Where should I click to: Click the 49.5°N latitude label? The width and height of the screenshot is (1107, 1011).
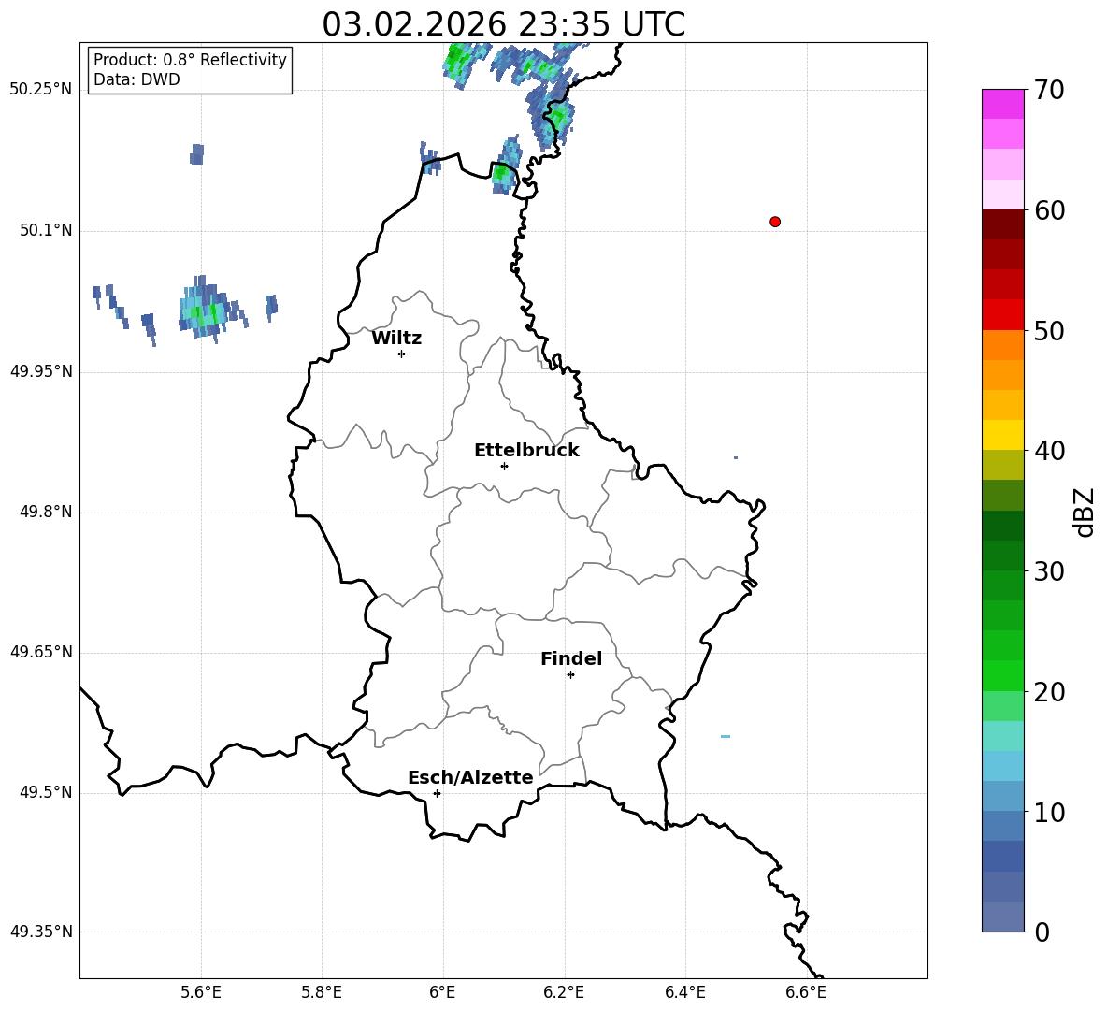point(46,792)
